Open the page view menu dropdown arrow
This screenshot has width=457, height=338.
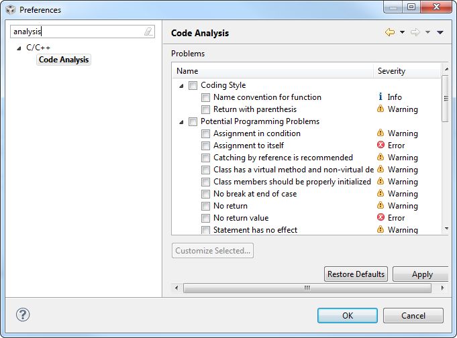pyautogui.click(x=440, y=32)
